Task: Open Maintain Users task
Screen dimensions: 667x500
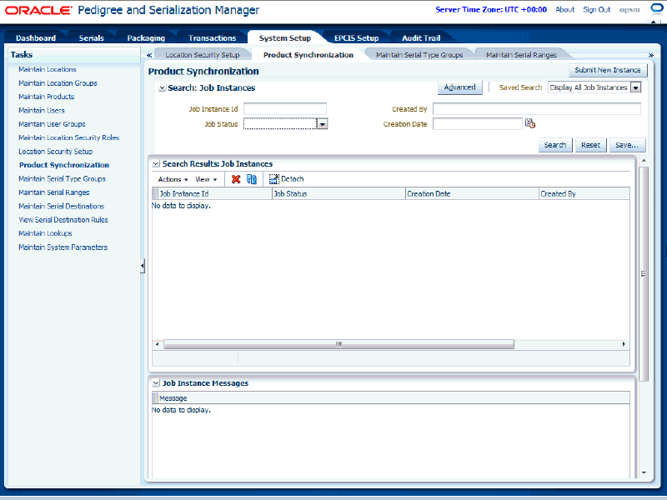Action: pyautogui.click(x=42, y=110)
